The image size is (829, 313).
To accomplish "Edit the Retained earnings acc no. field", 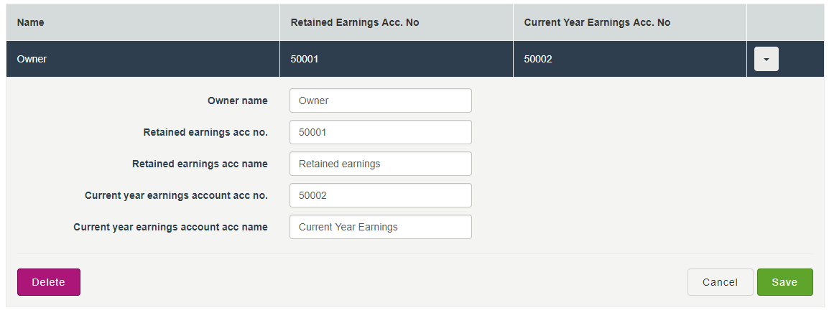I will (x=380, y=132).
